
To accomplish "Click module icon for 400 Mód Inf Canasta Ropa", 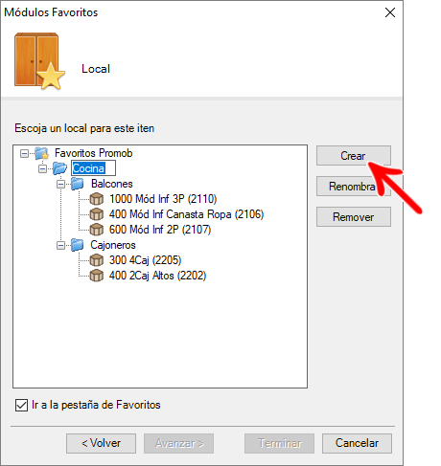I will [x=96, y=214].
